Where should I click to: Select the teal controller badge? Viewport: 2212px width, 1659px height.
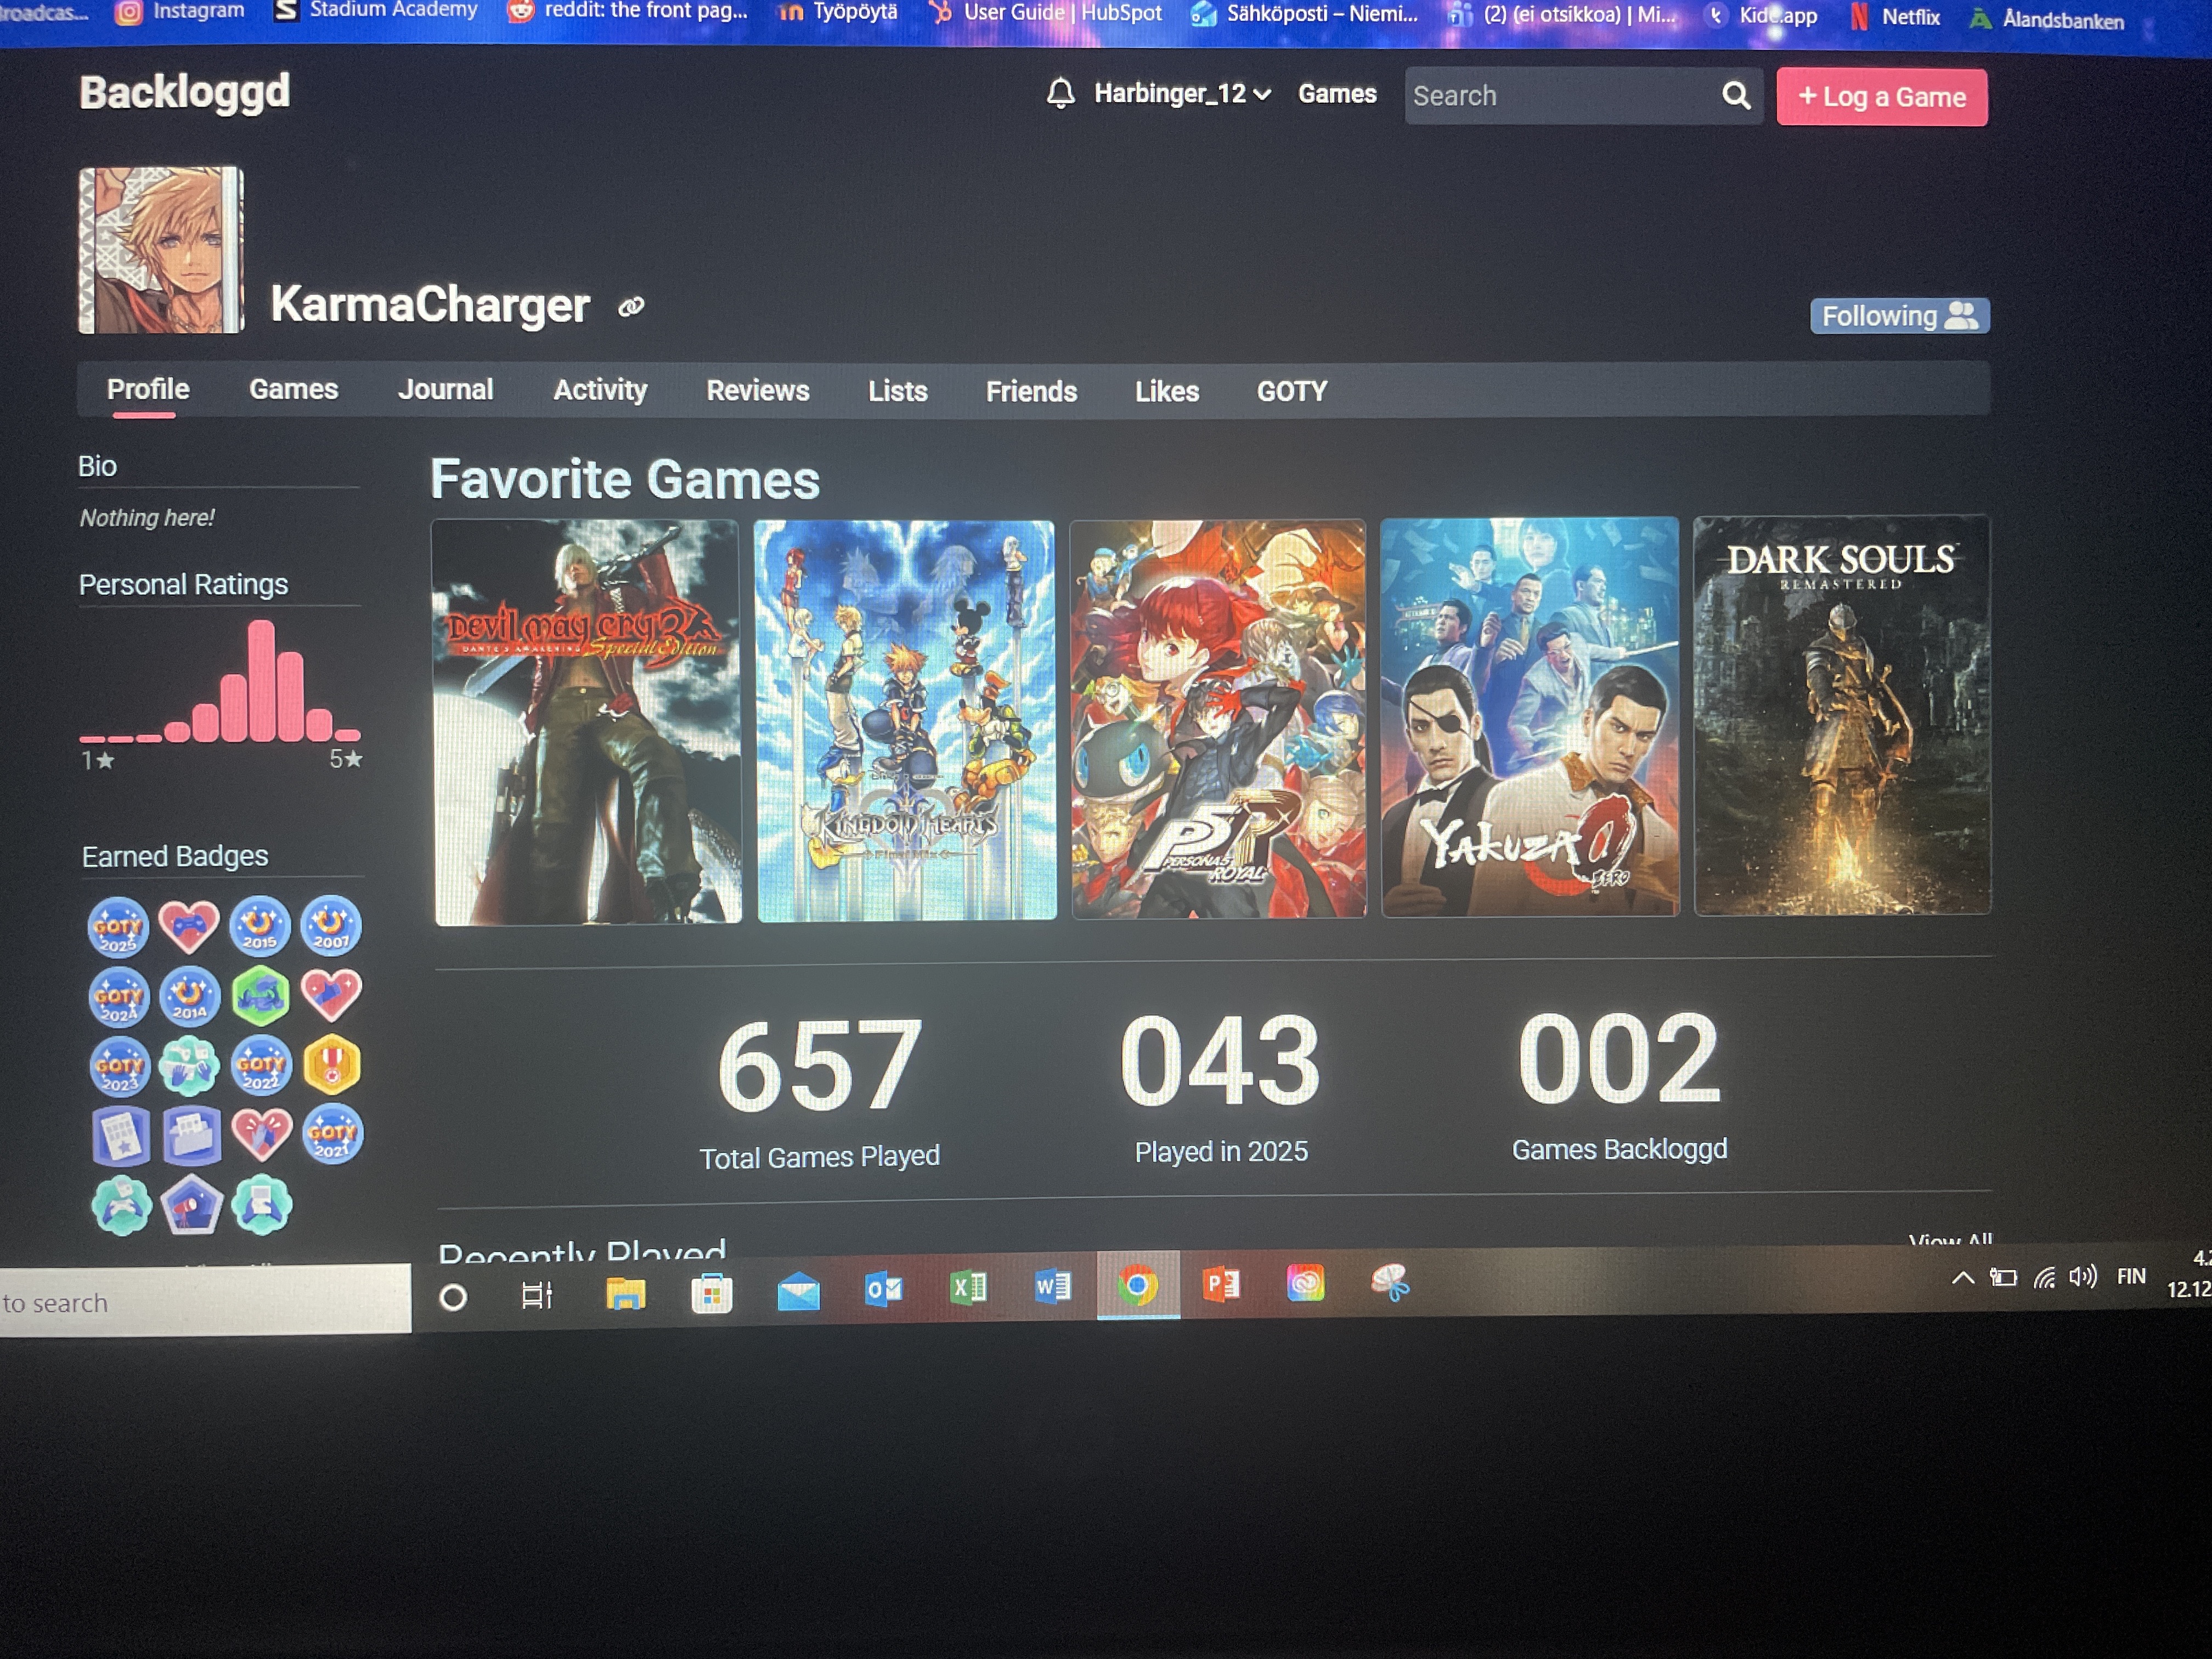click(122, 1206)
